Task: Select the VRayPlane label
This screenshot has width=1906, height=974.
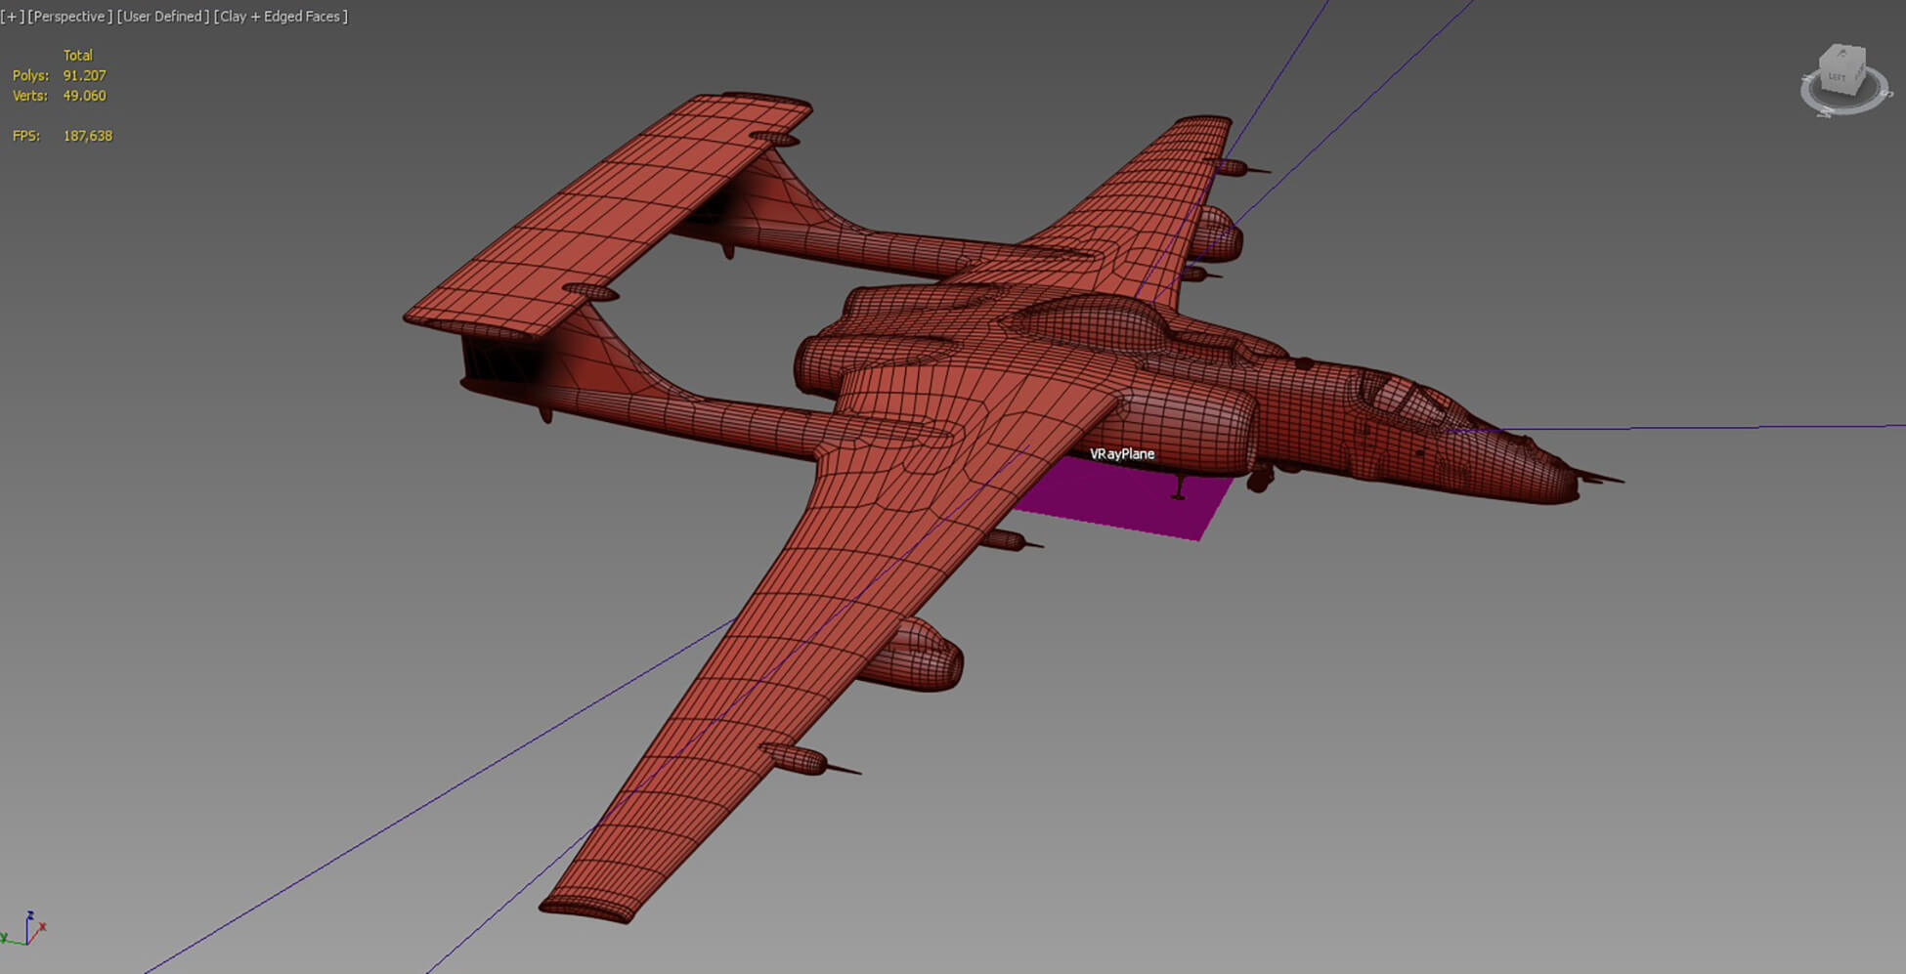Action: [1122, 454]
